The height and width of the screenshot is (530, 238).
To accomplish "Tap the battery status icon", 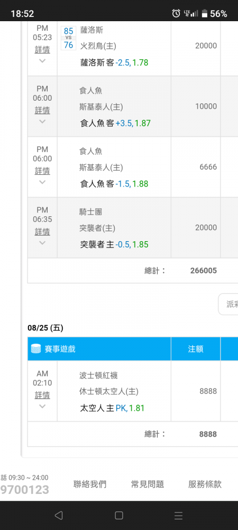I will pos(204,14).
